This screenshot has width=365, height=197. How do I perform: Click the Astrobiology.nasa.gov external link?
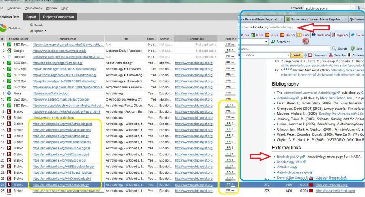click(293, 172)
